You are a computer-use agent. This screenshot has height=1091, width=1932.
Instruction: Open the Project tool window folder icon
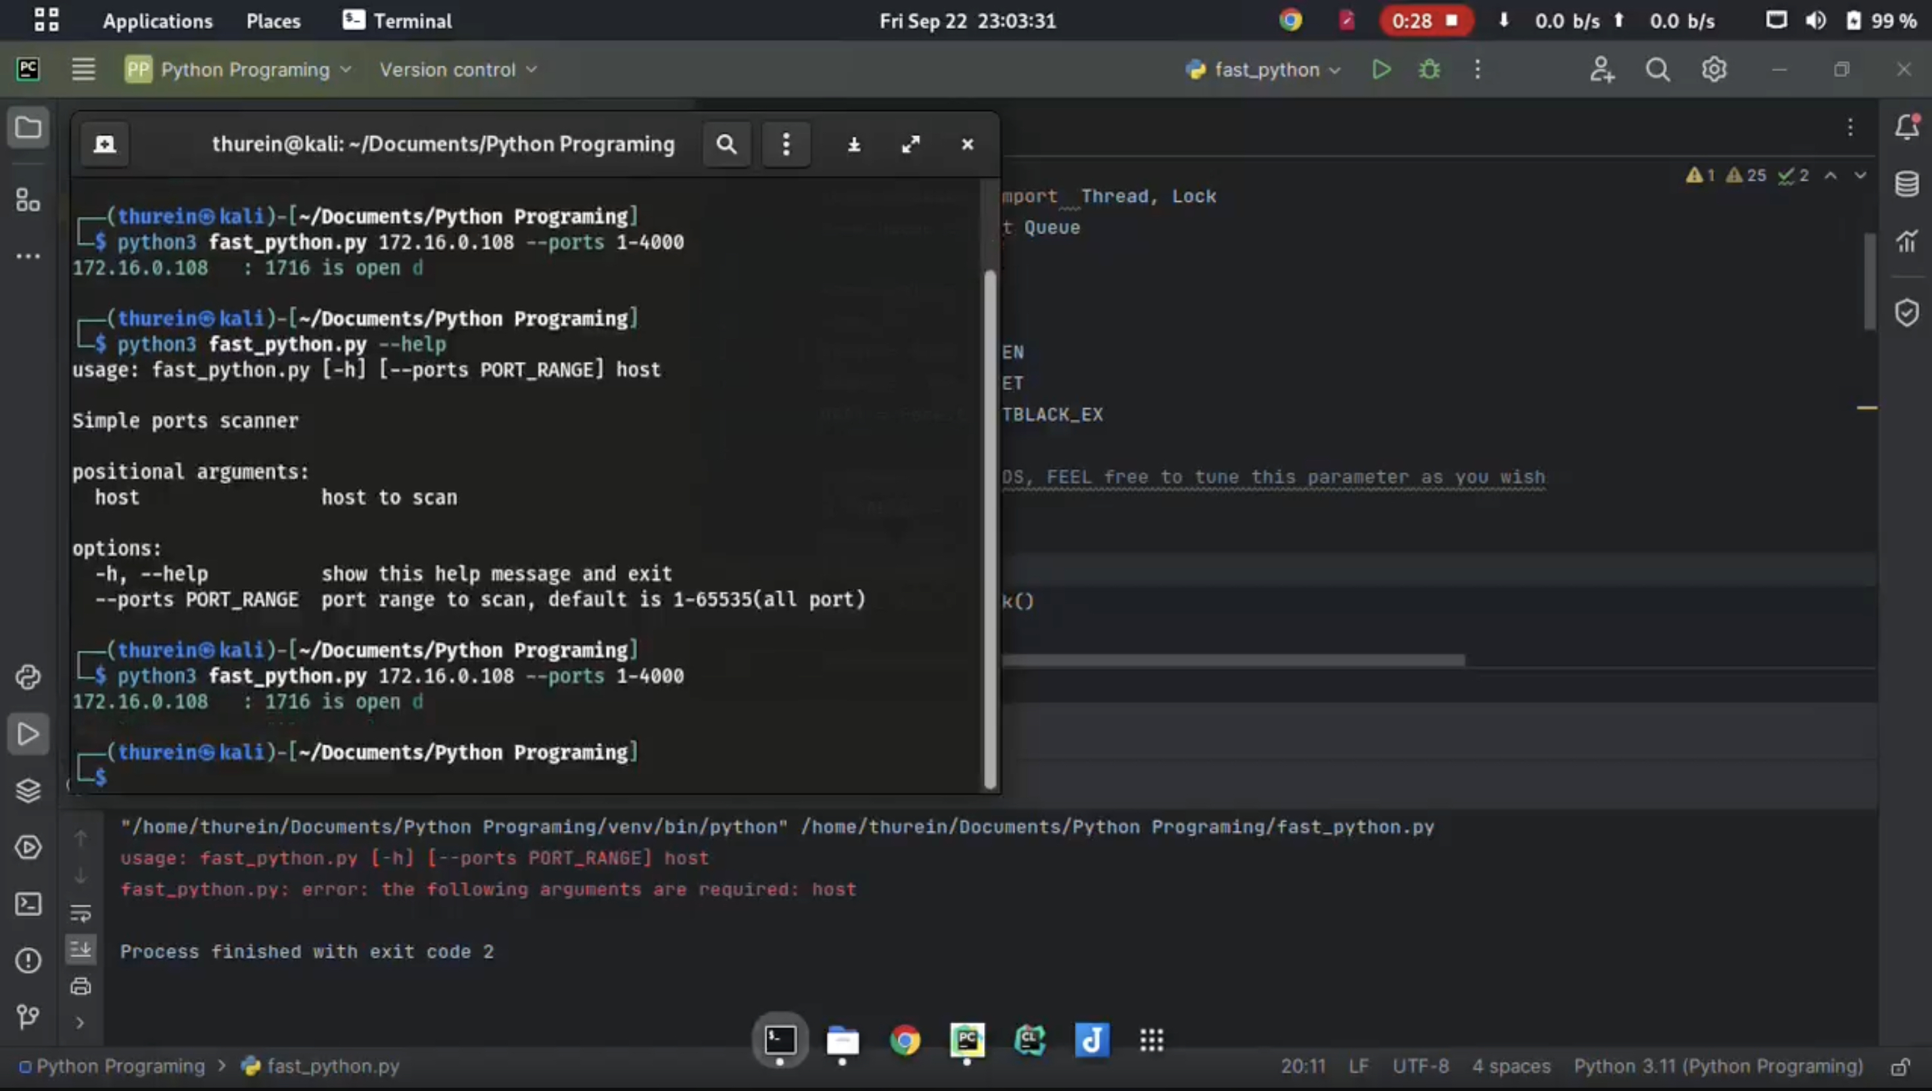click(28, 128)
